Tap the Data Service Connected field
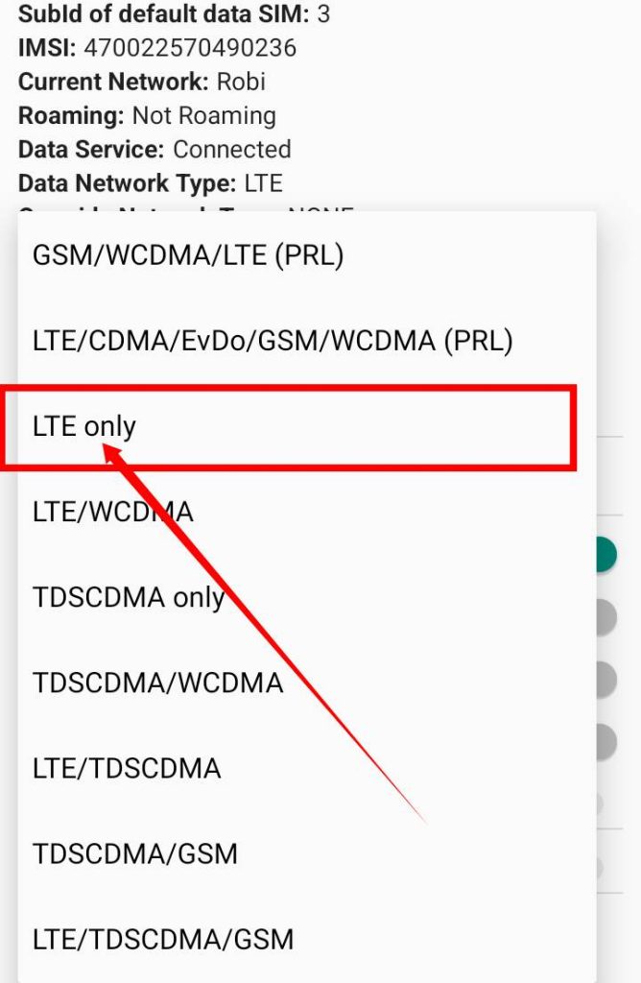Screen dimensions: 641x983 point(154,150)
